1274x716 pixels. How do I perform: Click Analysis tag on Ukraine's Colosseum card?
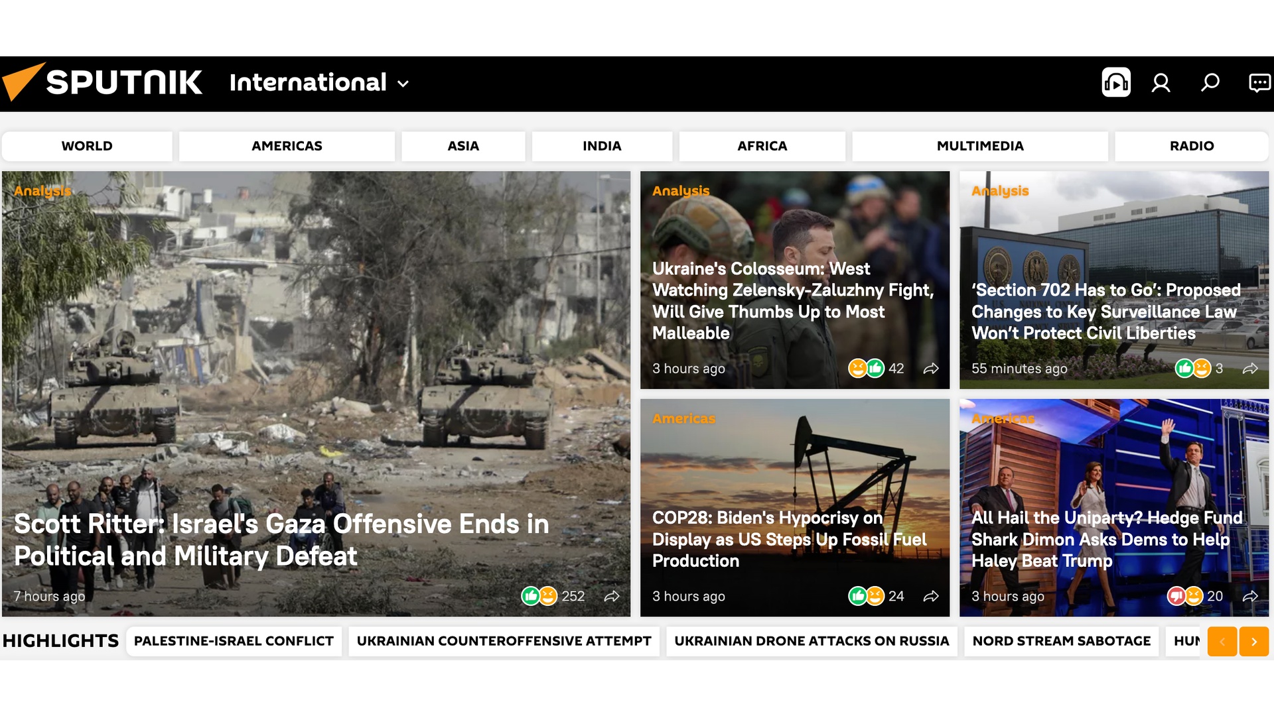tap(681, 191)
